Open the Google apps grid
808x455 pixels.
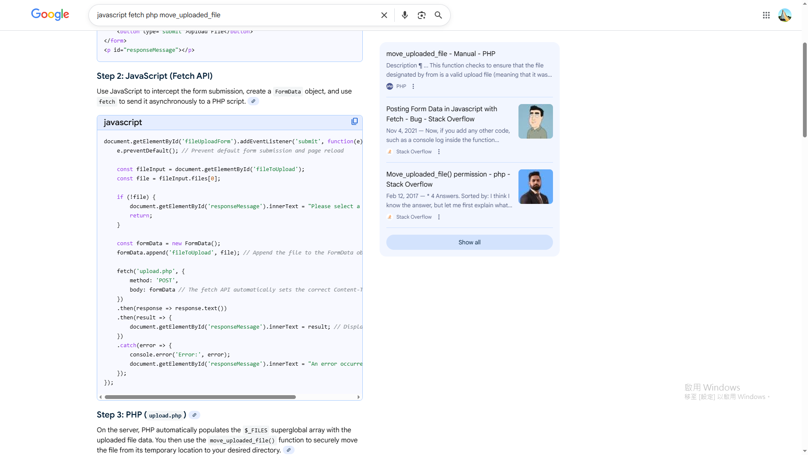coord(766,15)
